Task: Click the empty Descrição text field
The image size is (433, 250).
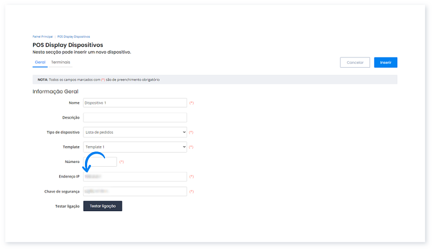Action: point(135,117)
